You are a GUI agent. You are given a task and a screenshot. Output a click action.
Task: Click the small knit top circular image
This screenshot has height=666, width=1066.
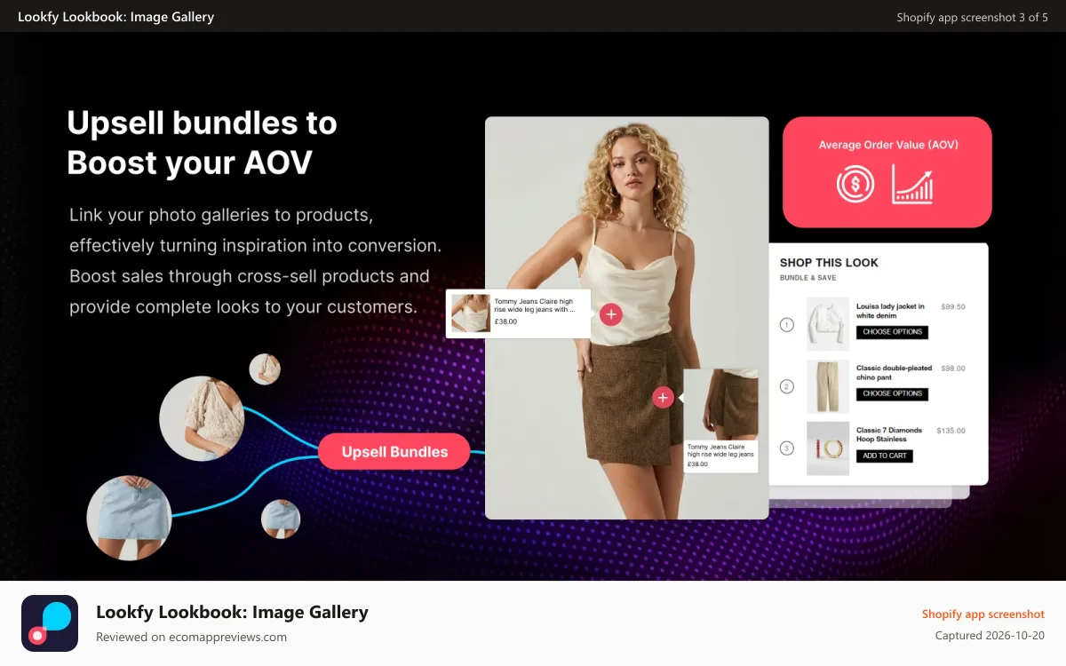pos(265,369)
